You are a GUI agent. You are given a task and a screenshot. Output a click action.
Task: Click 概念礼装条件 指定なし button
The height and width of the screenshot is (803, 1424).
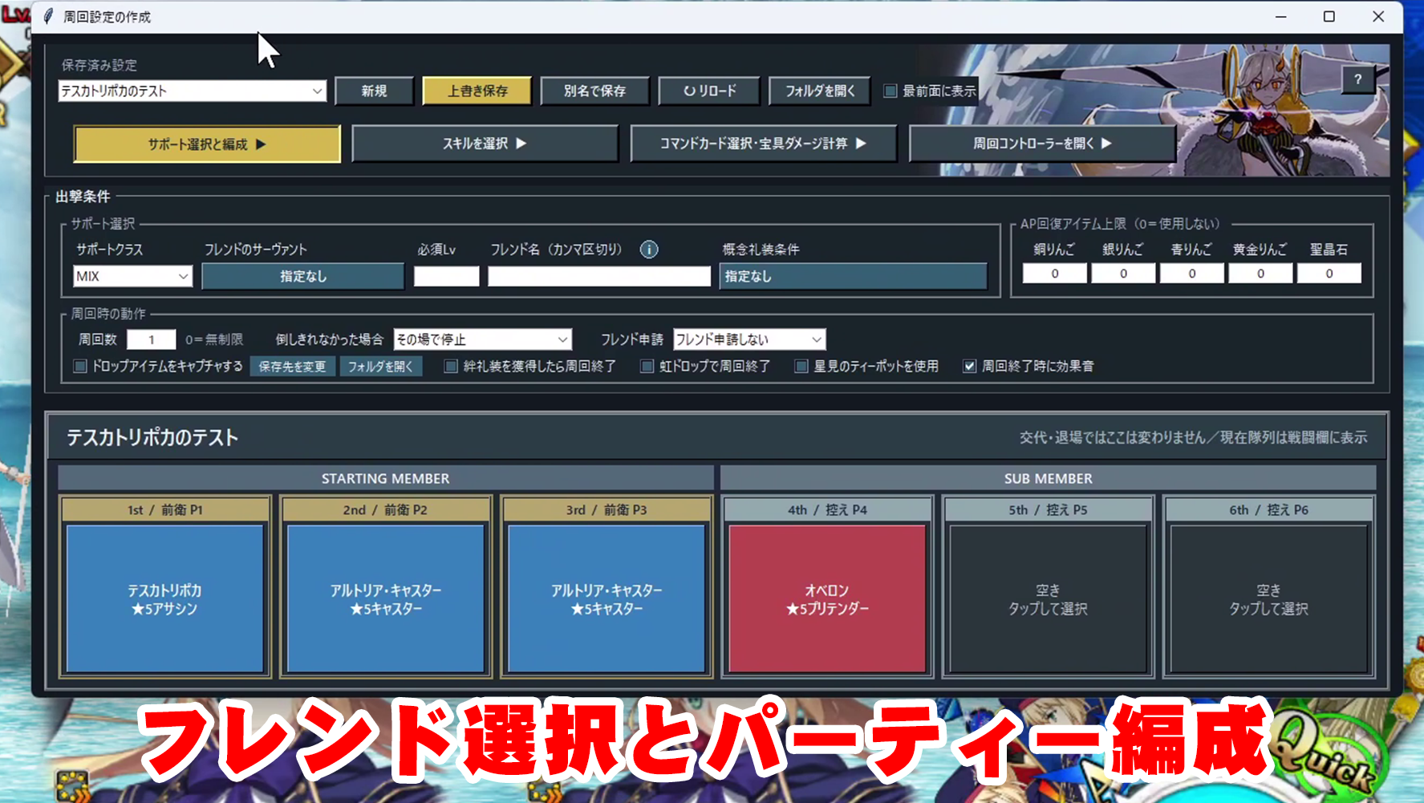click(x=853, y=276)
